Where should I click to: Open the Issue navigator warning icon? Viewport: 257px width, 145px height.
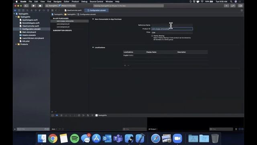coord(31,10)
